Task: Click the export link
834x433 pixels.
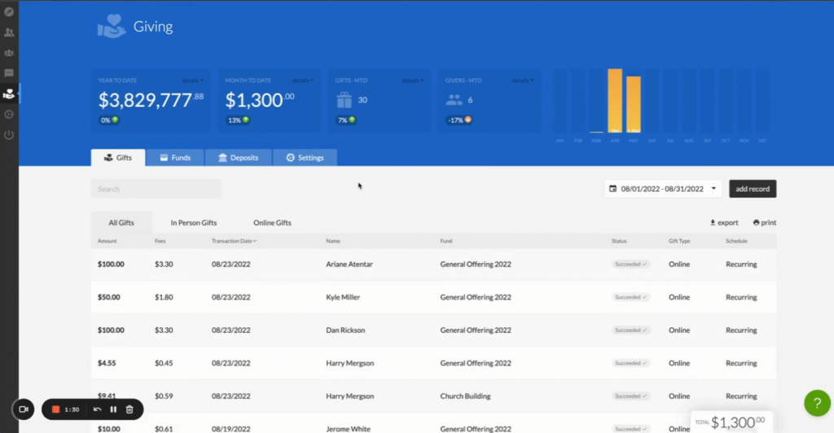Action: [724, 222]
